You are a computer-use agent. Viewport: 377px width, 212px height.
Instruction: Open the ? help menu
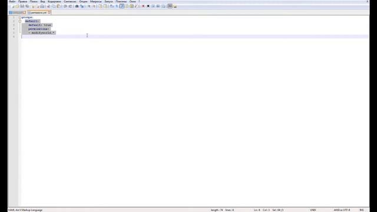click(139, 1)
